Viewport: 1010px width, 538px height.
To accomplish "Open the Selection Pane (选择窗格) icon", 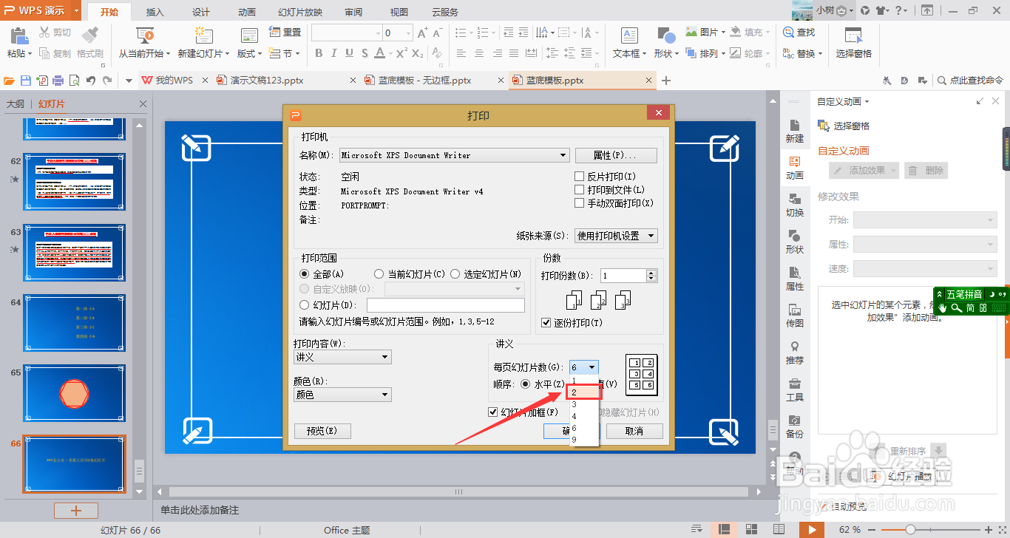I will click(x=853, y=35).
